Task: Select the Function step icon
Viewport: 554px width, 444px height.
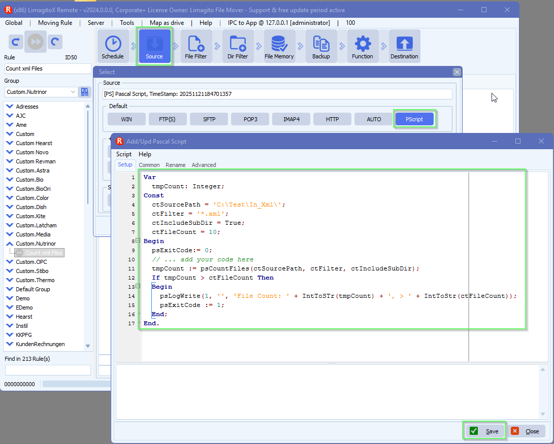Action: pos(362,46)
